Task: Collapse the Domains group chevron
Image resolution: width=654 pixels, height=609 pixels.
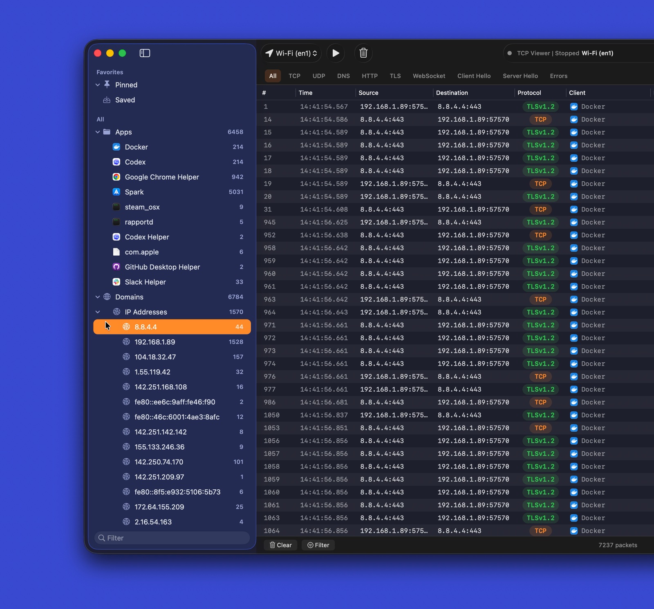Action: click(x=98, y=297)
